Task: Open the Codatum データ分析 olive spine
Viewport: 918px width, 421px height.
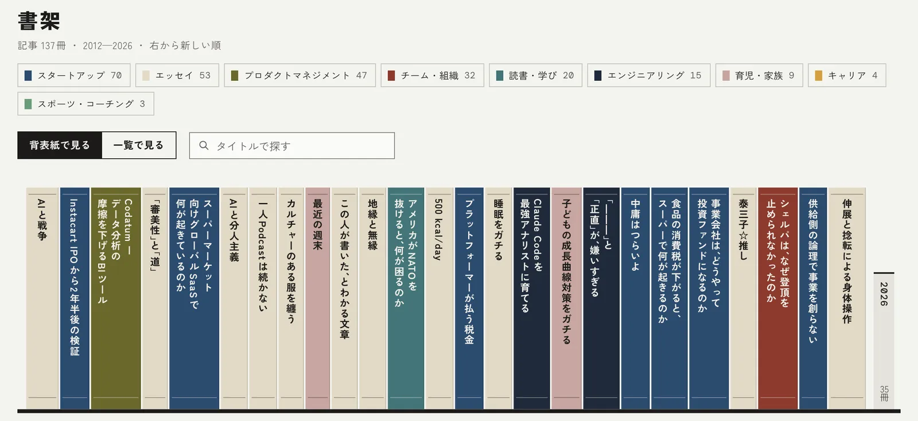Action: tap(115, 298)
